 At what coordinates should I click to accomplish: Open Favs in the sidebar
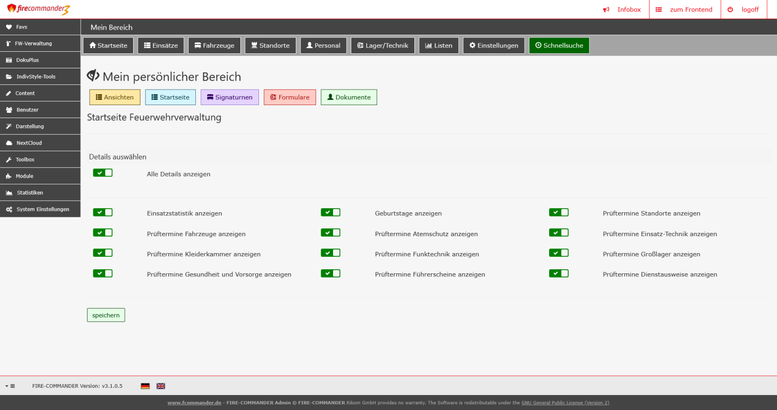coord(22,27)
